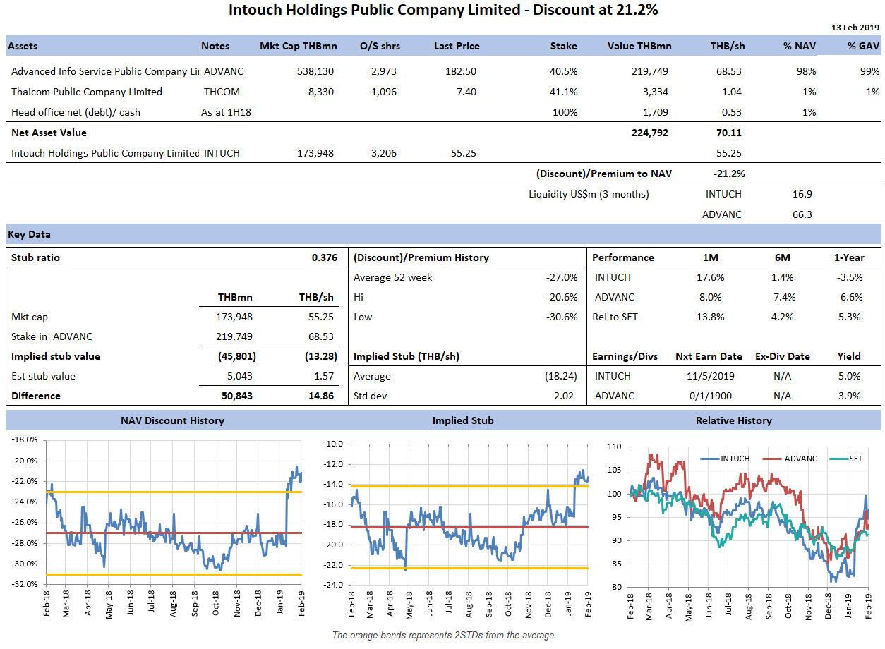Select the INTUCH 1M performance 17.6% cell
The image size is (885, 649).
(x=710, y=277)
